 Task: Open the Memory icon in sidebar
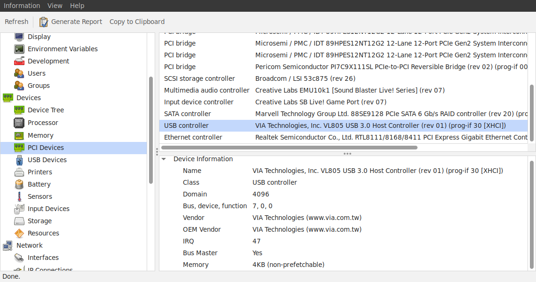[x=19, y=135]
